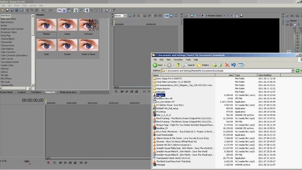302x170 pixels.
Task: Go to Start on timeline transport
Action: click(x=81, y=162)
